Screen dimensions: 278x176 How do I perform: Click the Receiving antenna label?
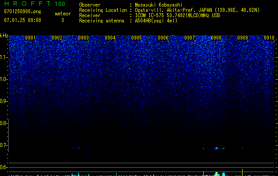pyautogui.click(x=102, y=21)
